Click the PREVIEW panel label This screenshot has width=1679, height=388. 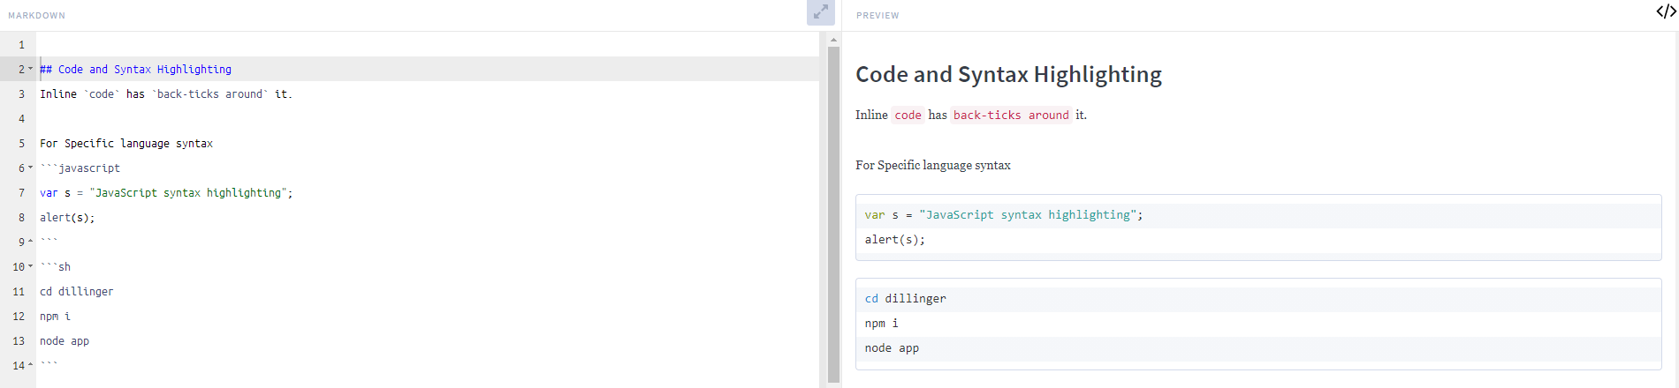coord(877,15)
